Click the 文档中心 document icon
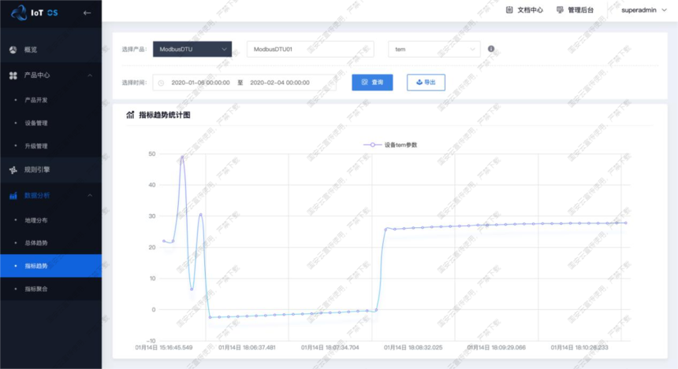The width and height of the screenshot is (678, 369). point(509,10)
